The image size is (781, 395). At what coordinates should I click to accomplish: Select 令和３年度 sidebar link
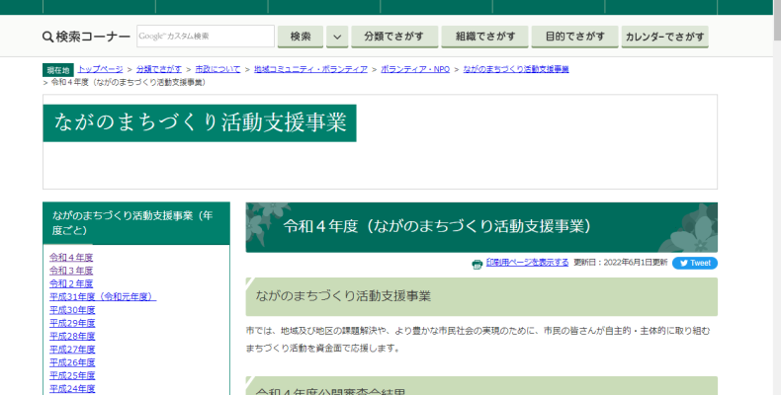[x=71, y=271]
